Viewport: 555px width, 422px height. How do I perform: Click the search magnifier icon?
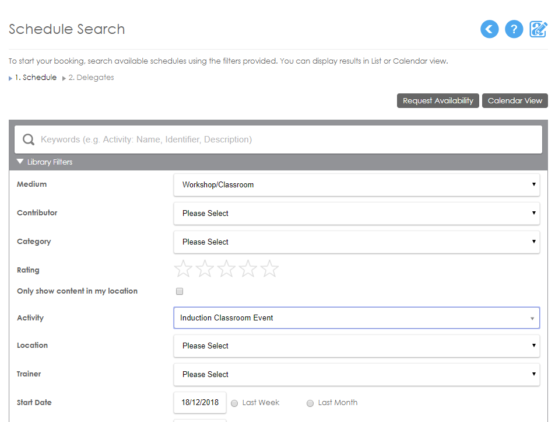click(x=29, y=139)
